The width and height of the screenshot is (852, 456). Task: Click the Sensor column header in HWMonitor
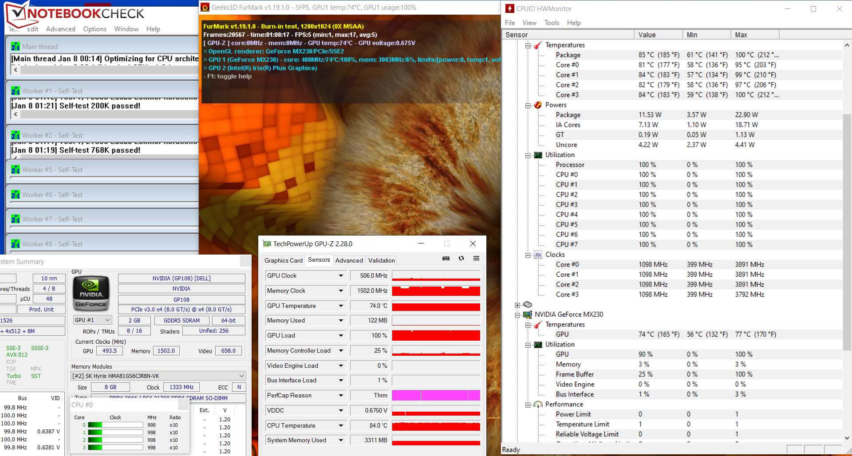[568, 35]
